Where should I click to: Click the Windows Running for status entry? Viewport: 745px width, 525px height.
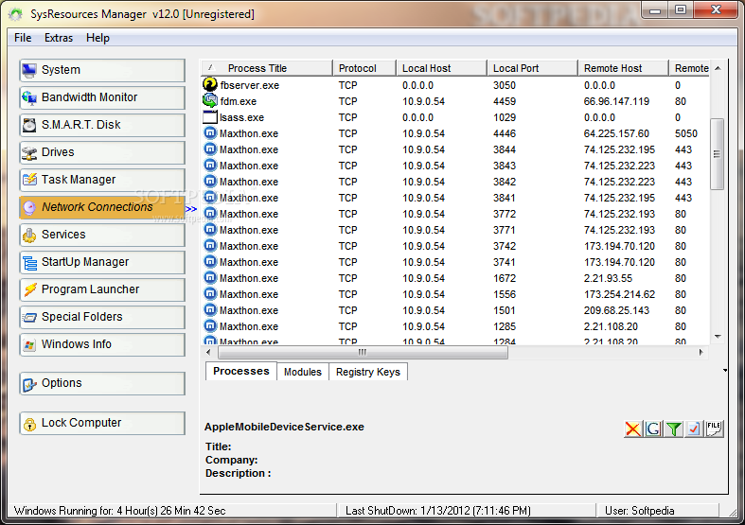pyautogui.click(x=119, y=511)
